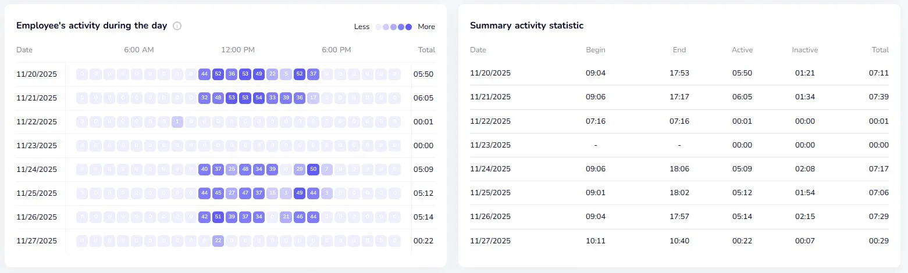Select the 25 activity cell on 11/24/2025

pyautogui.click(x=232, y=170)
